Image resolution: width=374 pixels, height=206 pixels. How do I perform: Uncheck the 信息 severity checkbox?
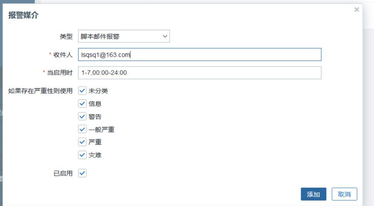[x=82, y=104]
